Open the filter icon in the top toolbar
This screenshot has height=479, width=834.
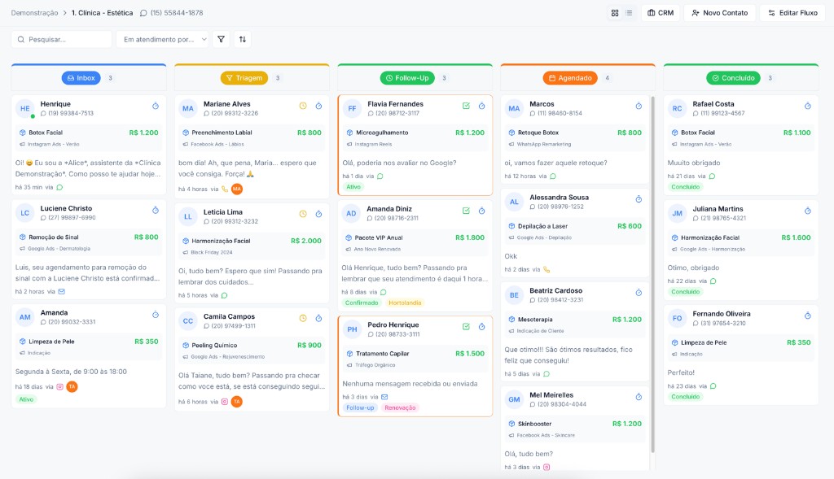(x=221, y=39)
